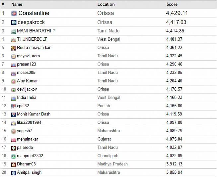Sort by the Name column header
Image resolution: width=217 pixels, height=177 pixels.
[x=17, y=4]
